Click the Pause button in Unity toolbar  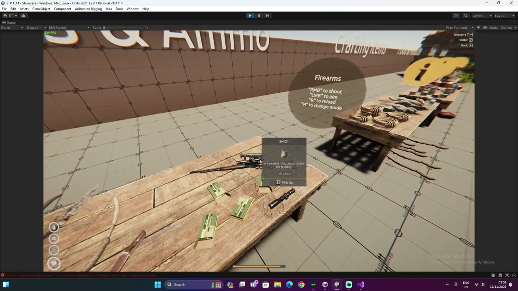tap(259, 16)
